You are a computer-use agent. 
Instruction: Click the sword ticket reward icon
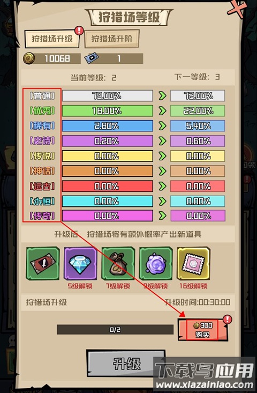click(x=43, y=263)
